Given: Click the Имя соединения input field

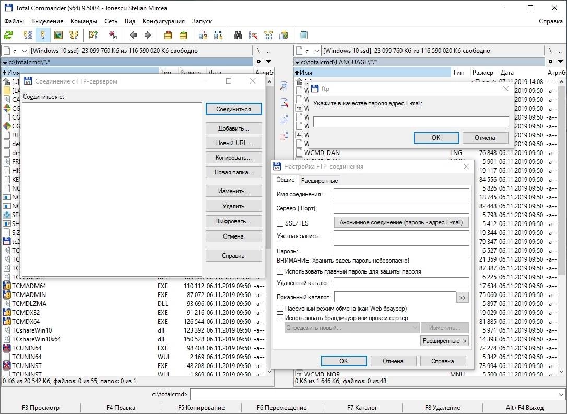Looking at the screenshot, I should [401, 194].
